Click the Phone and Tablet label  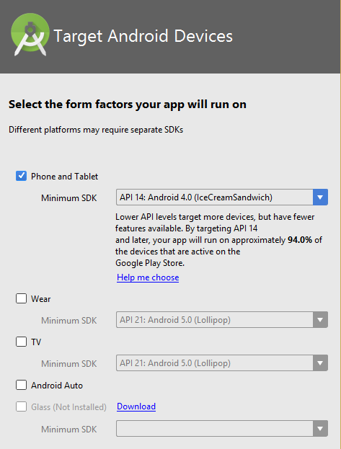pyautogui.click(x=64, y=177)
